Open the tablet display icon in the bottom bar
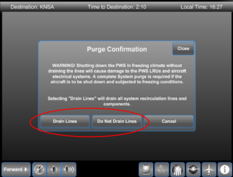Viewport: 233px width, 177px height. coord(146,169)
